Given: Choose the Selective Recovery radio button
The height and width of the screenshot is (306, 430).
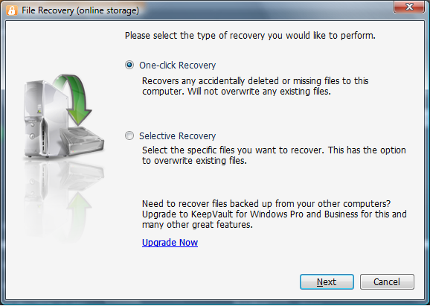Looking at the screenshot, I should tap(129, 136).
